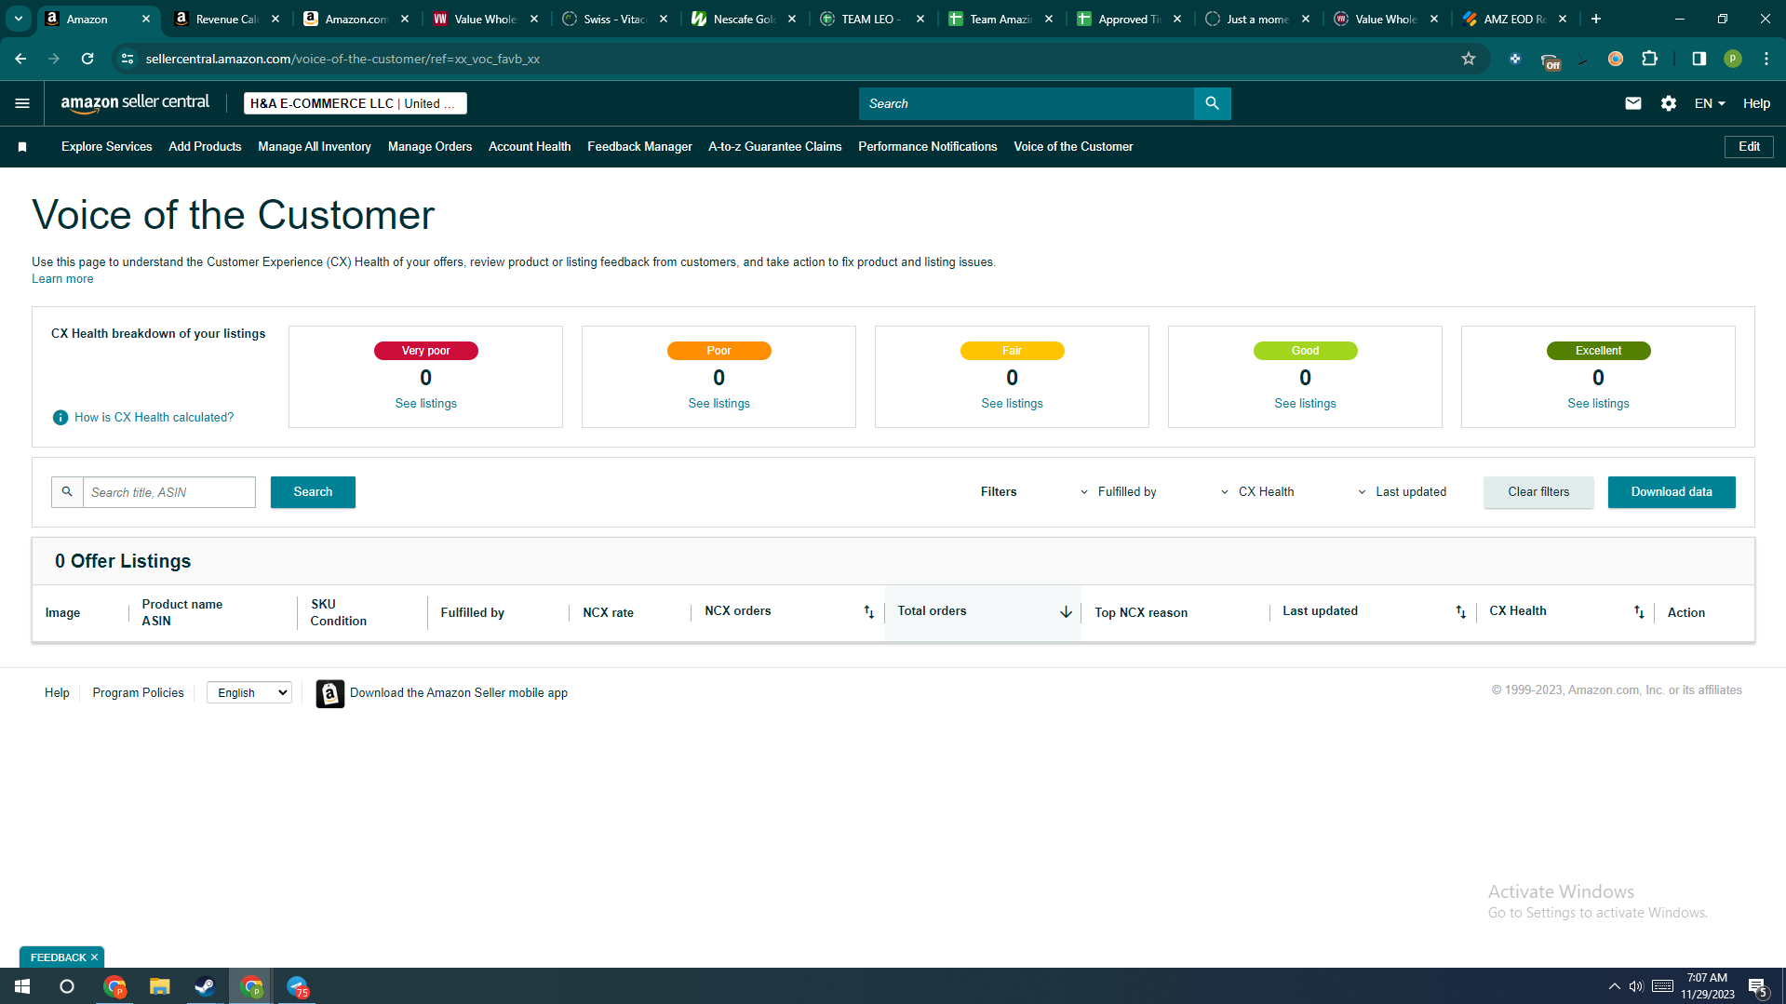The image size is (1786, 1004).
Task: Open Add Products menu item
Action: 205,147
